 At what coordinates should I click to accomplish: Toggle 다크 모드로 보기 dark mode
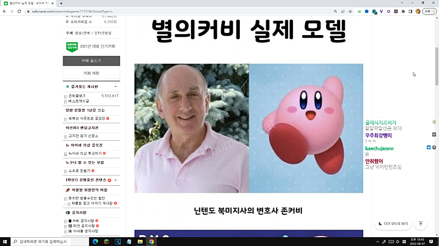pos(393,224)
